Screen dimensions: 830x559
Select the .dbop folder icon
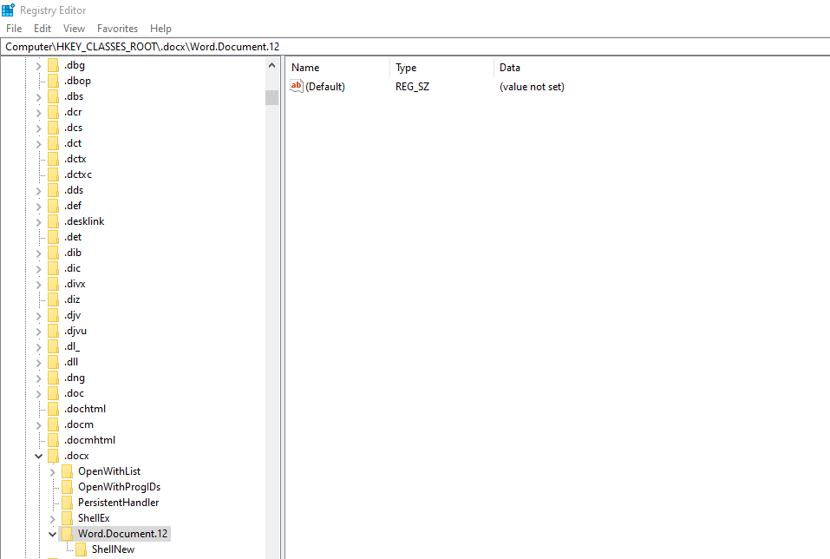[x=53, y=81]
